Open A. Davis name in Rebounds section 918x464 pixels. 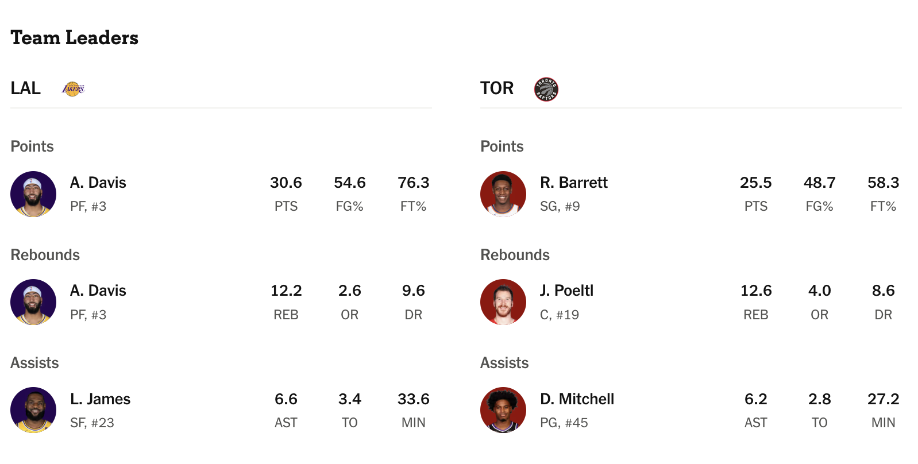[x=98, y=291]
